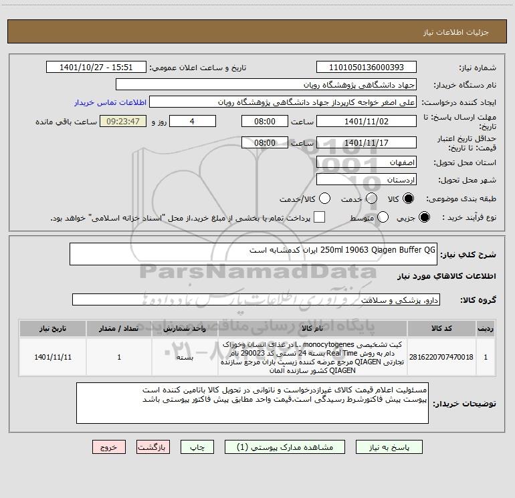Viewport: 515px width, 498px height.
Task: Select the کالا radio button
Action: tap(408, 199)
